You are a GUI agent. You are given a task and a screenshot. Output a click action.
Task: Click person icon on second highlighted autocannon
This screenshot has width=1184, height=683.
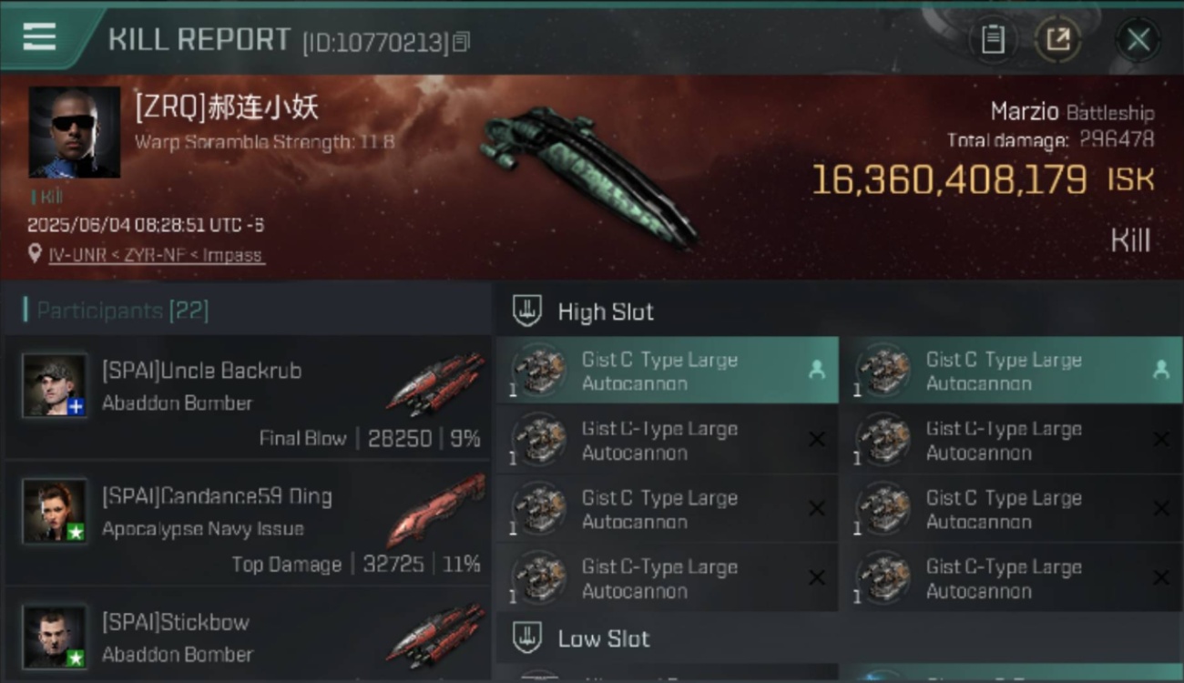(1160, 370)
